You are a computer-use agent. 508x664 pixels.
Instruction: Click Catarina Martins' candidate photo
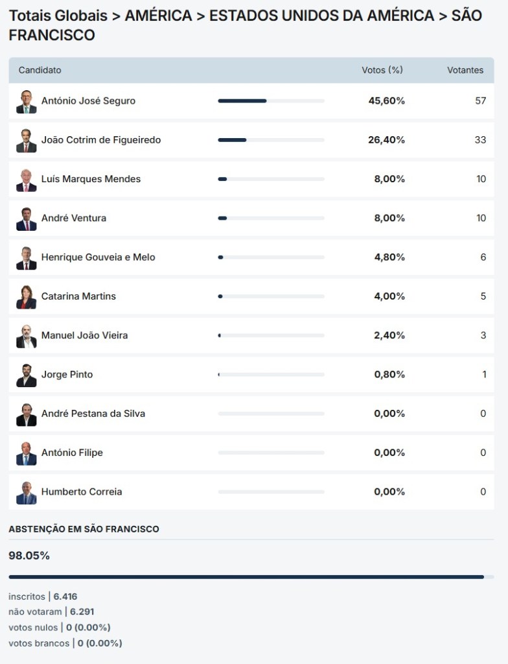point(27,297)
